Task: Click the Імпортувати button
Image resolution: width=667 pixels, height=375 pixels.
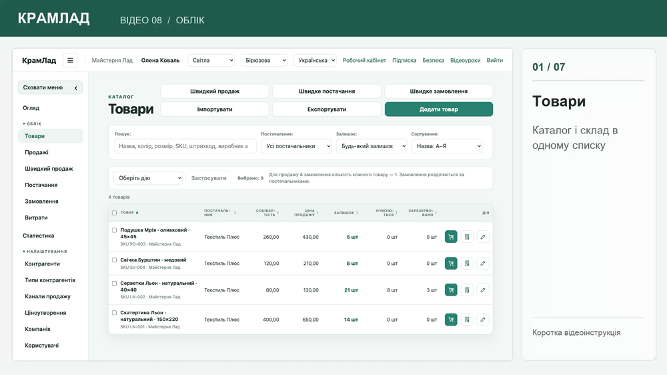Action: click(215, 109)
